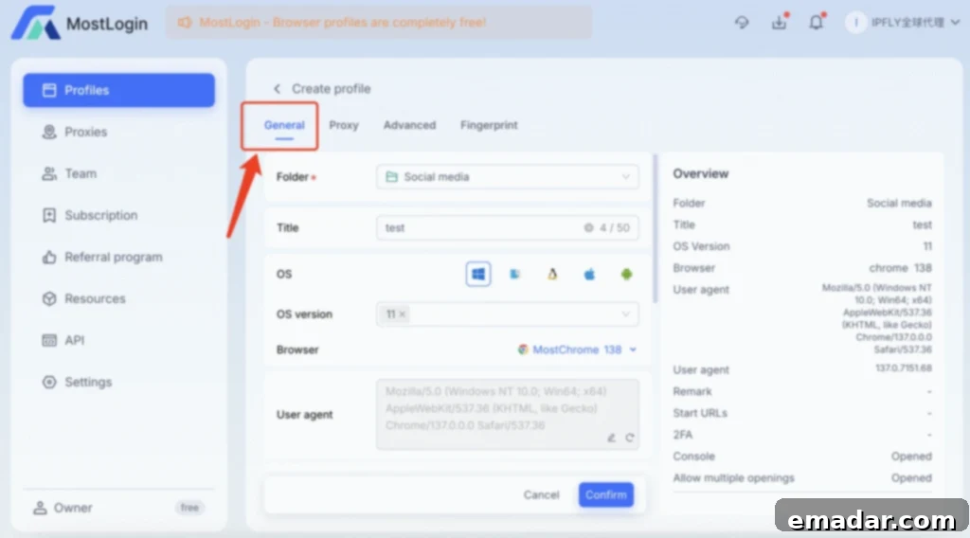Remove the 11 OS version tag

point(402,314)
